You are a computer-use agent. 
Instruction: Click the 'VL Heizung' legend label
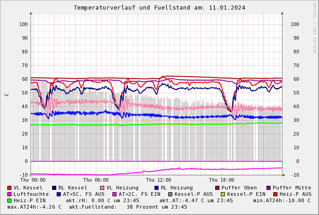pyautogui.click(x=122, y=188)
